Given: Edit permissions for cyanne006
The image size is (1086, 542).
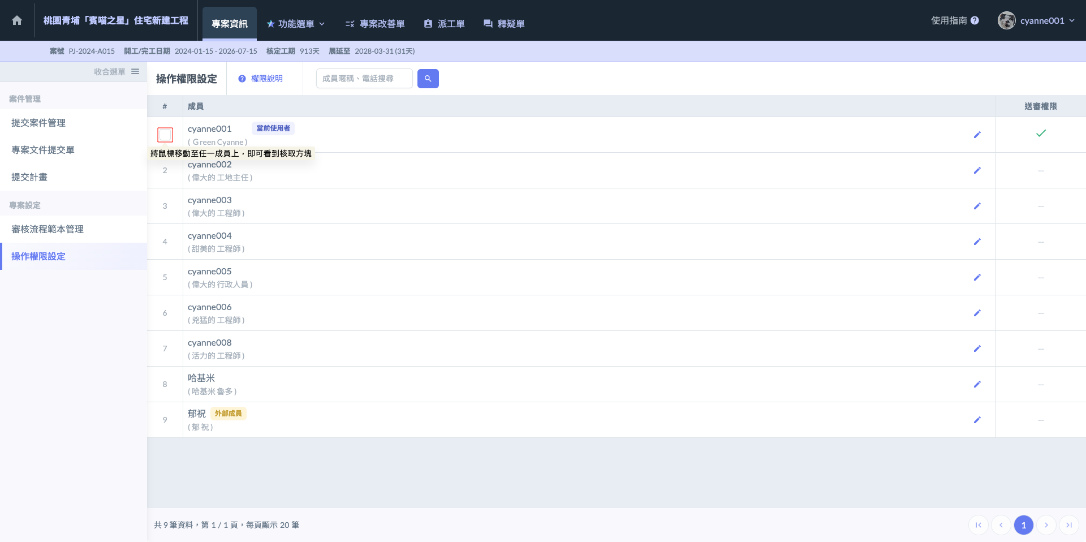Looking at the screenshot, I should tap(977, 313).
